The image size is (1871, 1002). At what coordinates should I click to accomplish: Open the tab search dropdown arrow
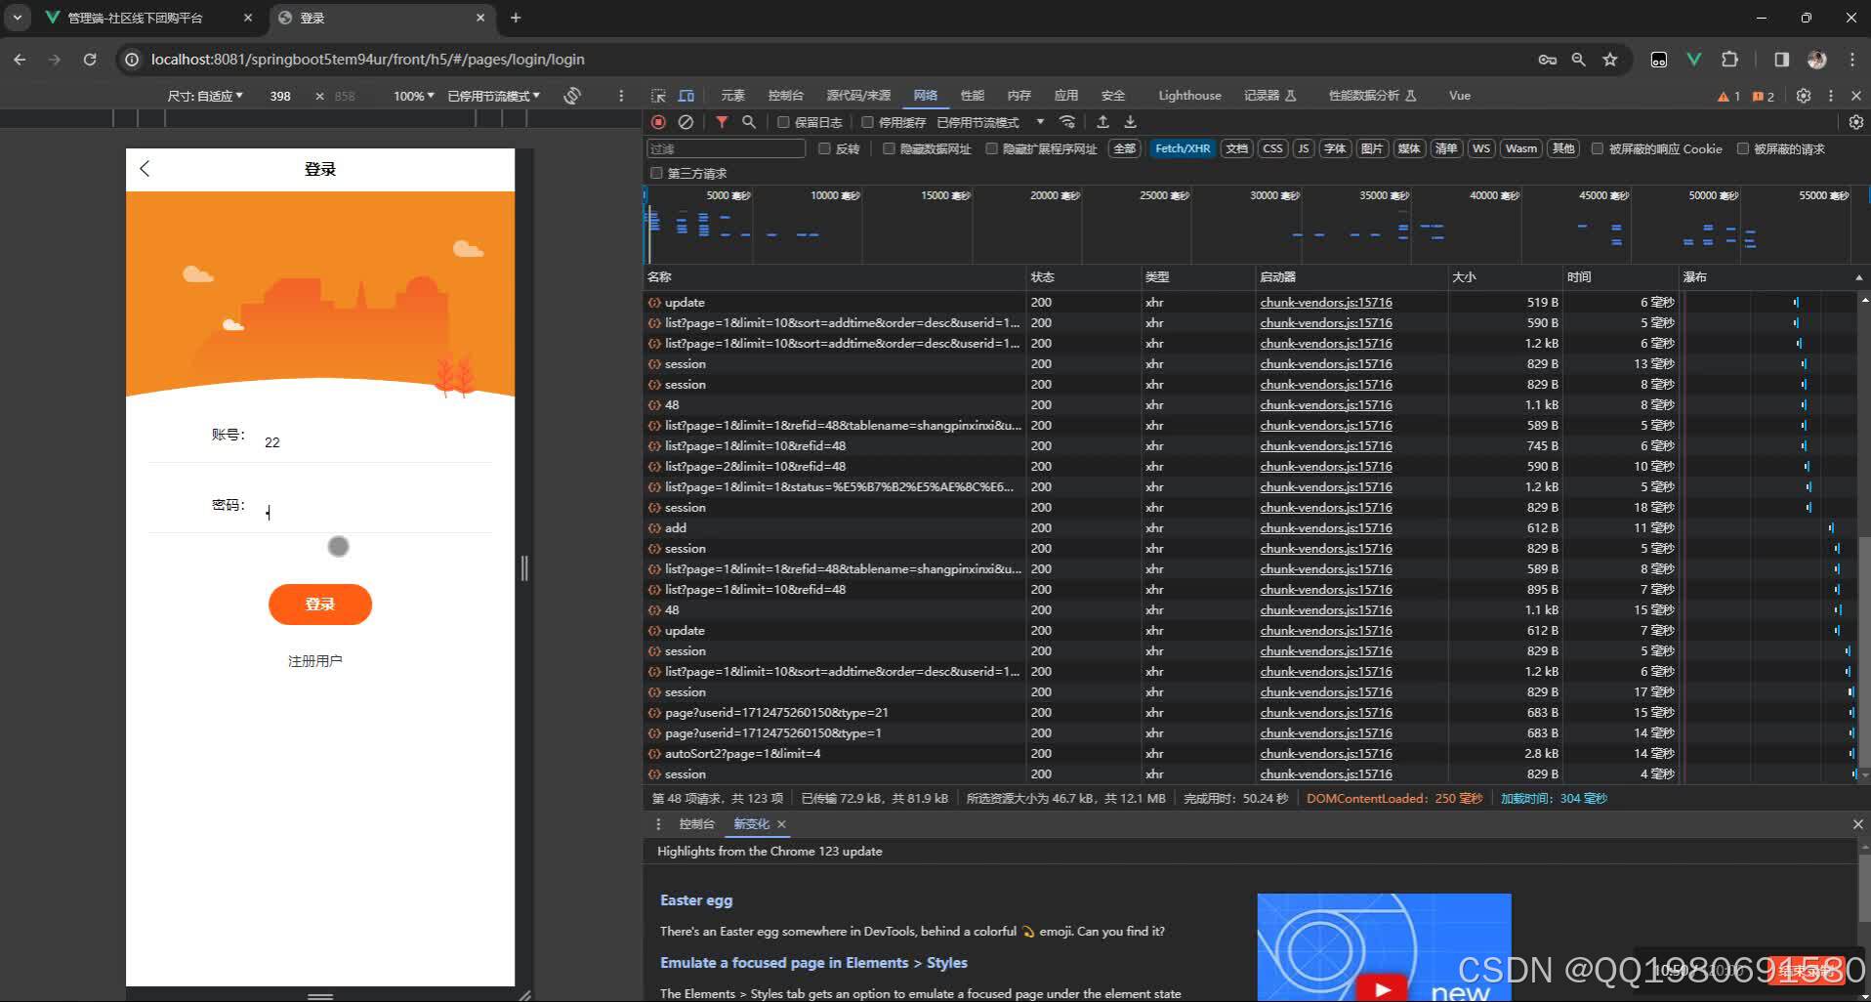(x=18, y=18)
